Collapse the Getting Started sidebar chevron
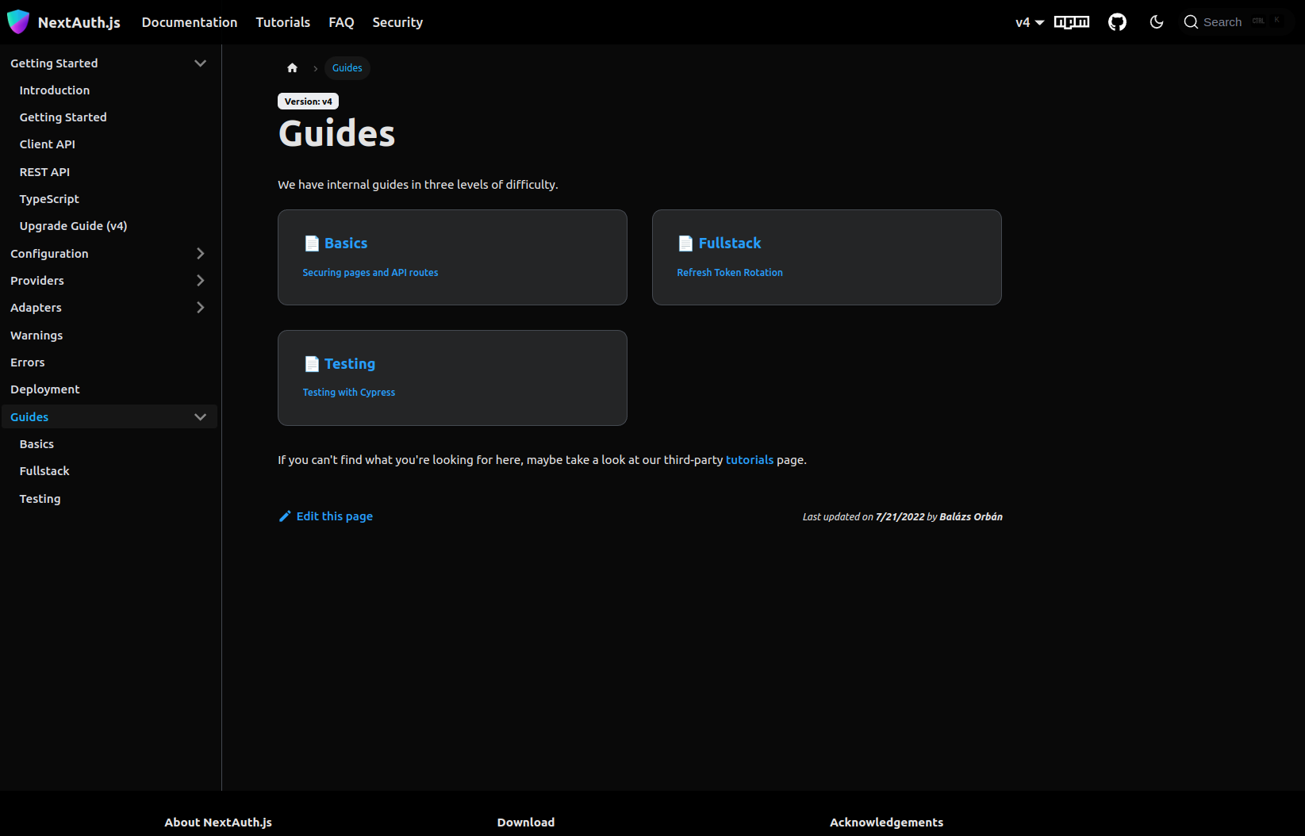 [x=200, y=63]
